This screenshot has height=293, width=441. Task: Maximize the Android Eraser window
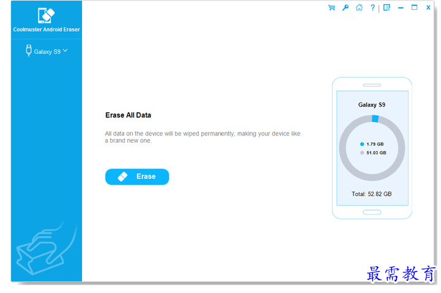[414, 7]
